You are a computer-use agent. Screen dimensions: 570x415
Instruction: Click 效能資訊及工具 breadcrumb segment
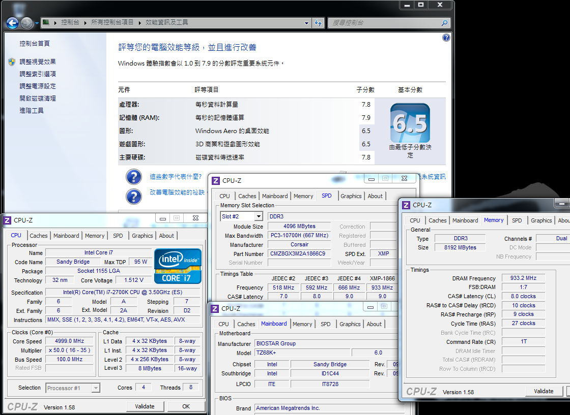coord(167,22)
